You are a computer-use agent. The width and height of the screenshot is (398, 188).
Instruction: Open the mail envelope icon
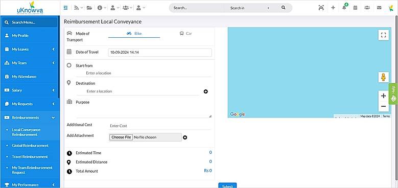click(x=379, y=8)
